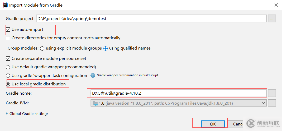Click the IntelliJ IDEA icon in title bar

5,5
